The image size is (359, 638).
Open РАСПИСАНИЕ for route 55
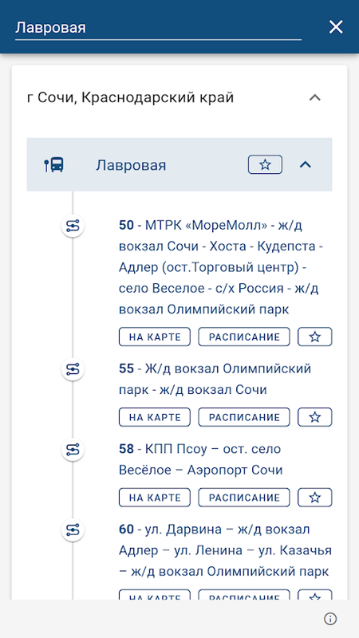click(244, 417)
